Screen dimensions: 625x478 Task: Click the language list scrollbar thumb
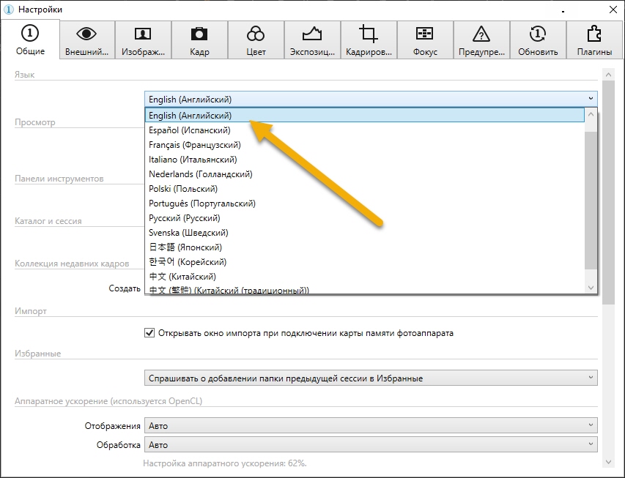coord(591,200)
